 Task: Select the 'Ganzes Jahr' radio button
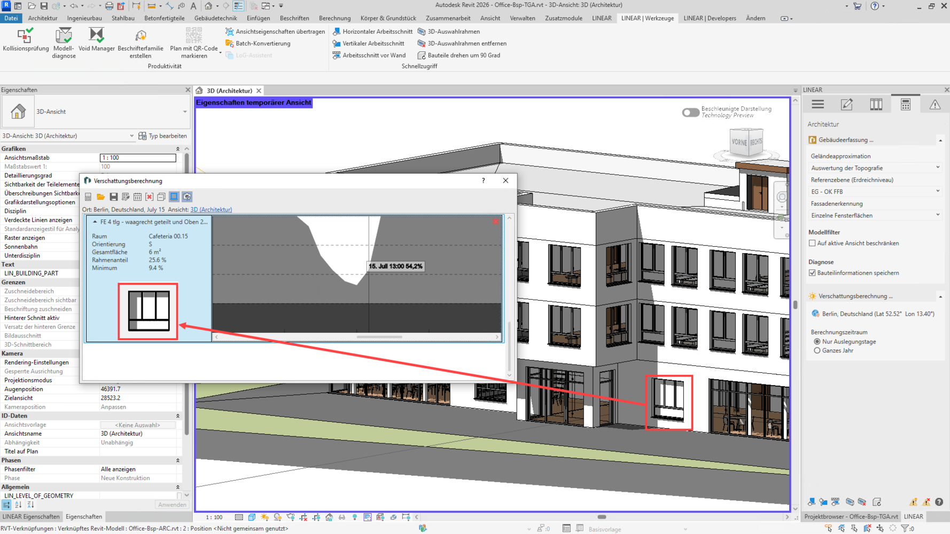[x=817, y=351]
